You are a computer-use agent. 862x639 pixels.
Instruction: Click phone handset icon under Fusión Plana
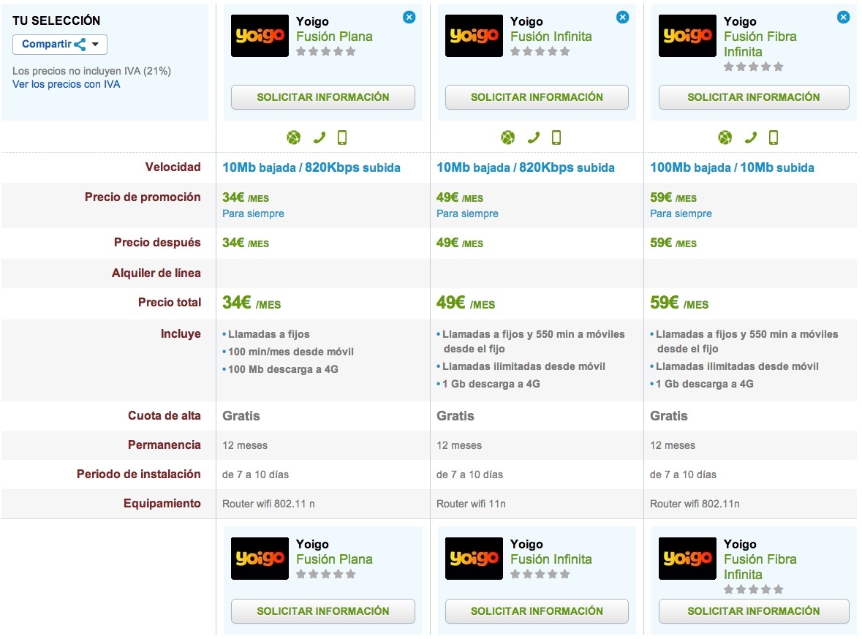coord(319,137)
